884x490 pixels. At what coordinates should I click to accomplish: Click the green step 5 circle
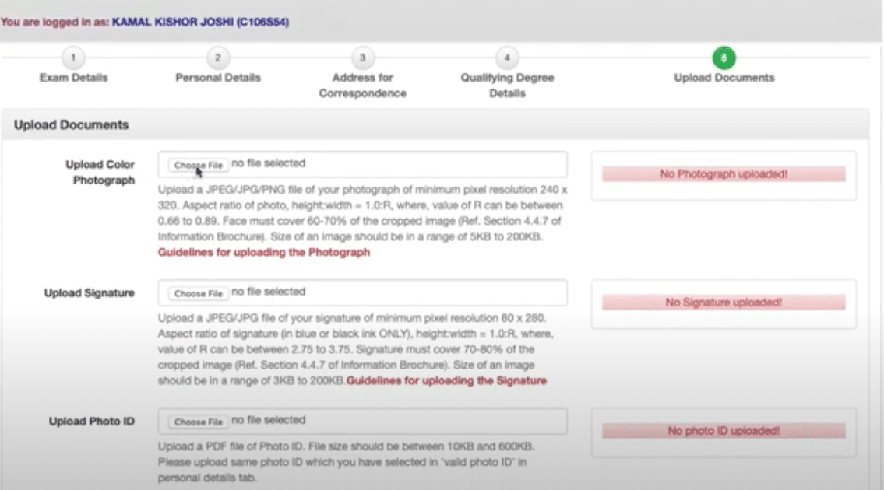click(724, 58)
